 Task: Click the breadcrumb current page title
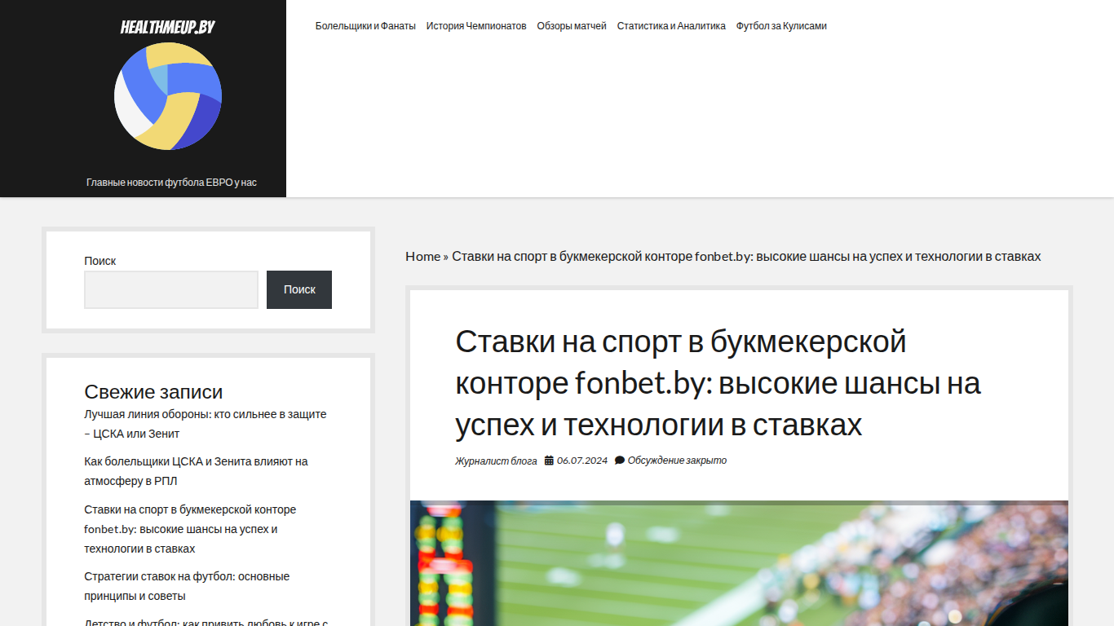pos(746,256)
